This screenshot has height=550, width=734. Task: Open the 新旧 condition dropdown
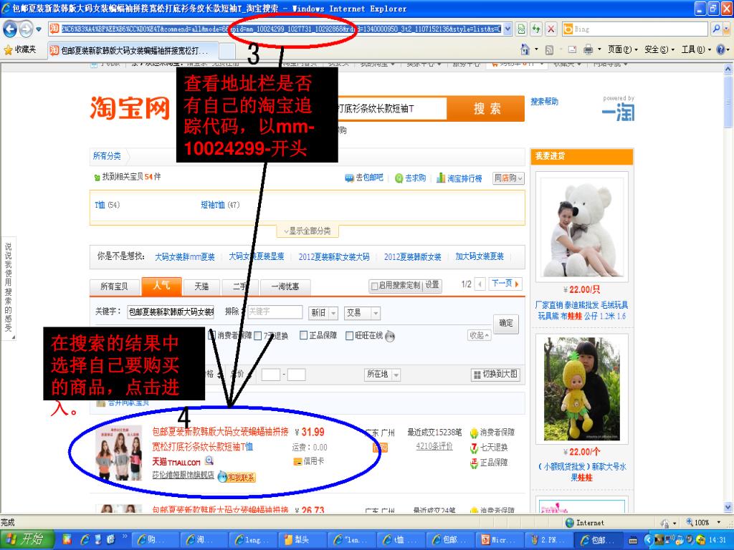[x=323, y=313]
